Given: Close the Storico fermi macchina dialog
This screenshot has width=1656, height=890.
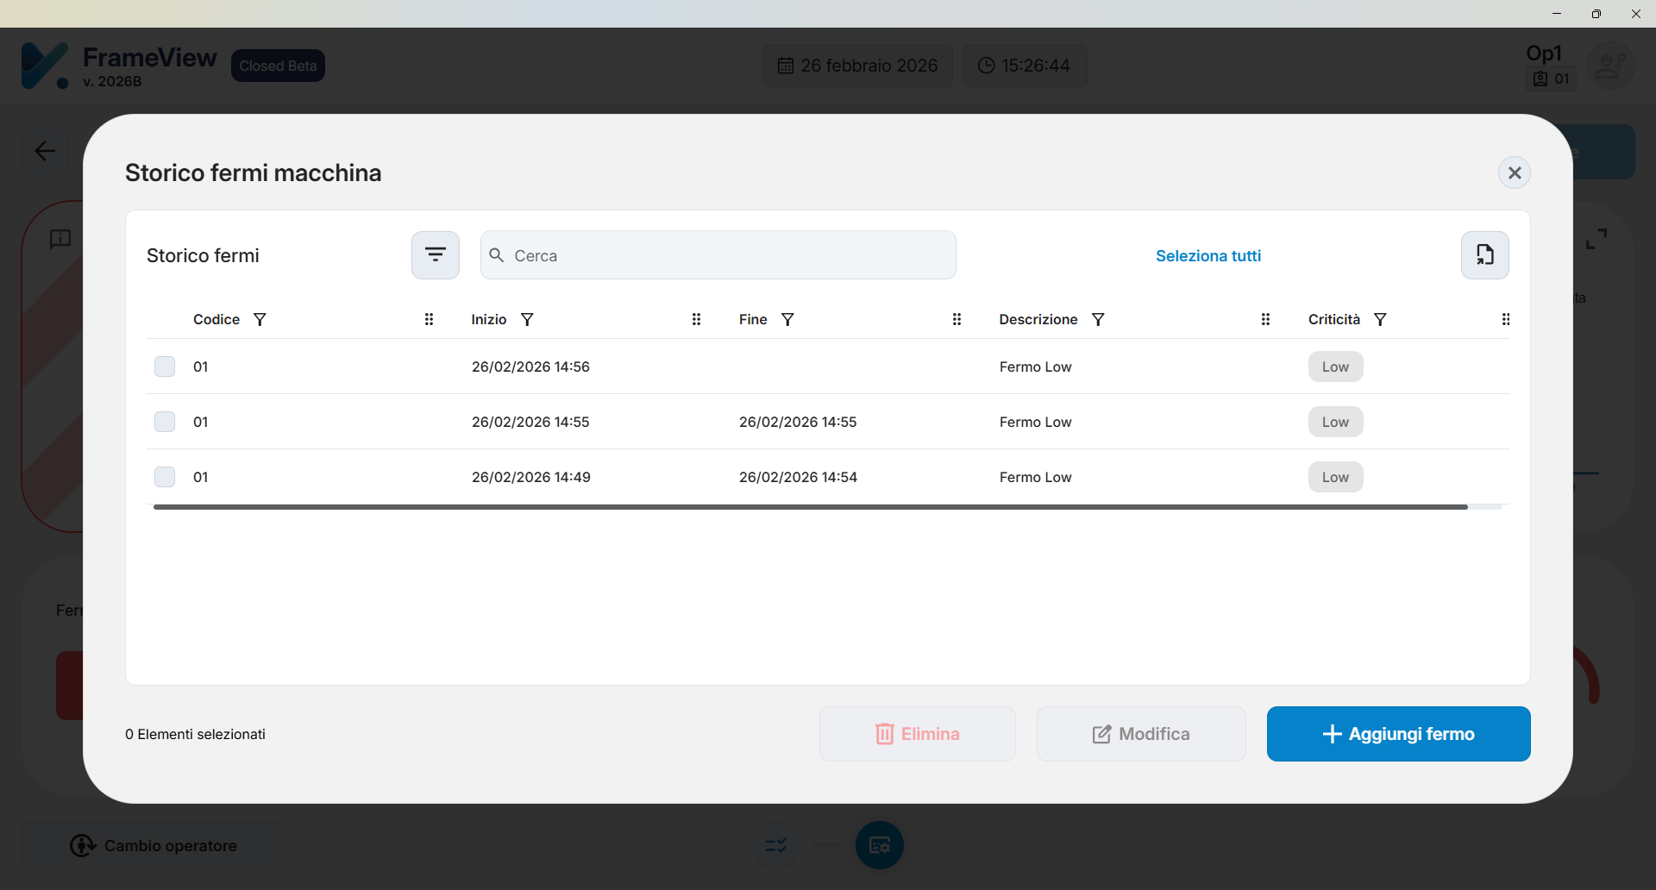Looking at the screenshot, I should pos(1514,172).
